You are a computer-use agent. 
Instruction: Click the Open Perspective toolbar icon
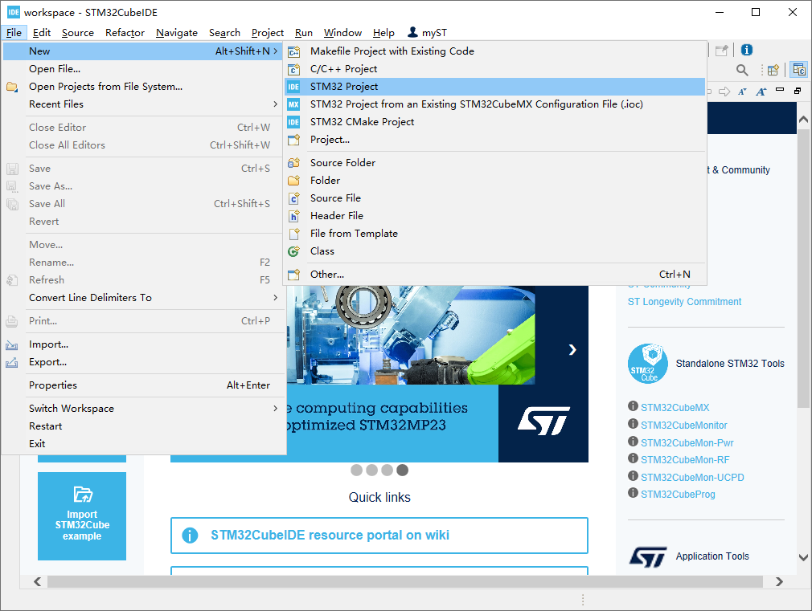tap(773, 70)
